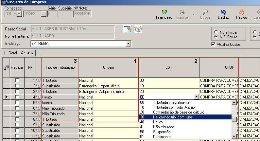Image resolution: width=260 pixels, height=141 pixels.
Task: Switch to the 1 - Geral tab
Action: [x=10, y=53]
